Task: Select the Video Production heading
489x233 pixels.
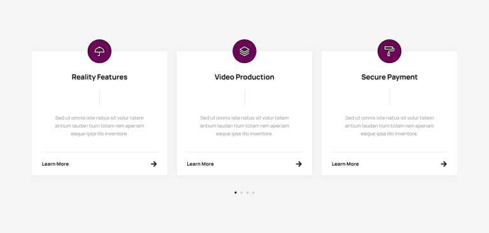Action: [244, 77]
